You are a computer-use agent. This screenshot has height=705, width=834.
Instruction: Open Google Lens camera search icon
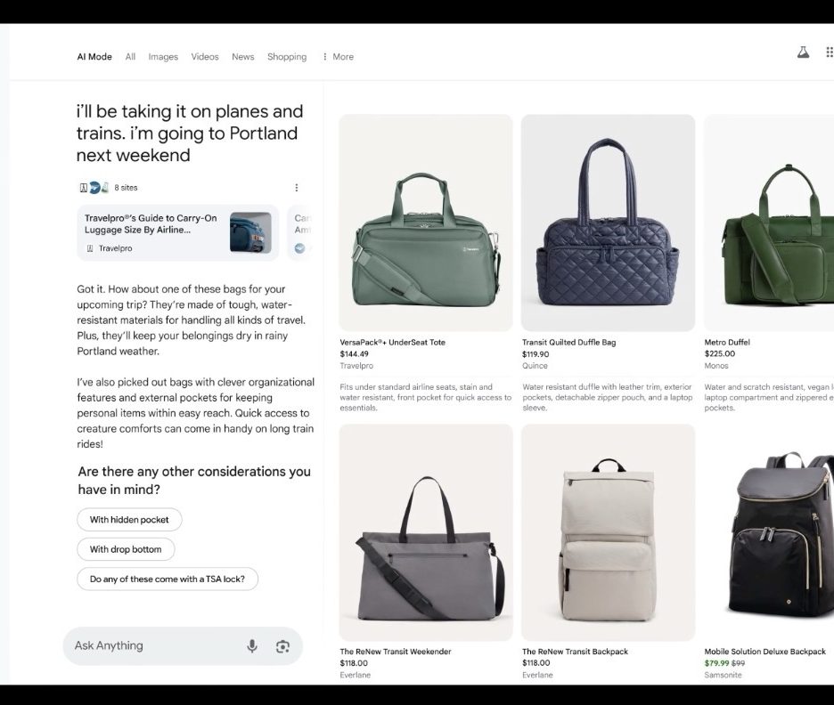tap(282, 646)
